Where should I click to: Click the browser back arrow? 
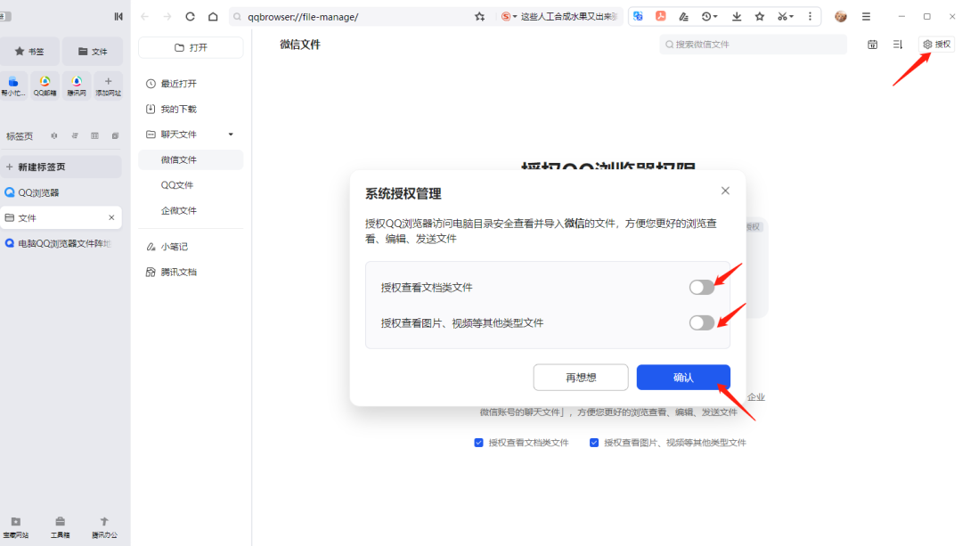pos(145,17)
